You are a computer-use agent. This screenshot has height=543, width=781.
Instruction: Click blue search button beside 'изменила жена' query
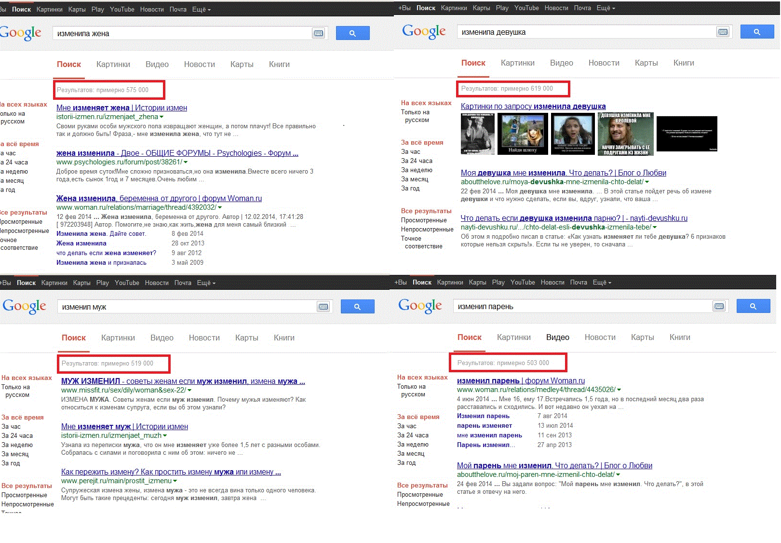click(x=352, y=33)
